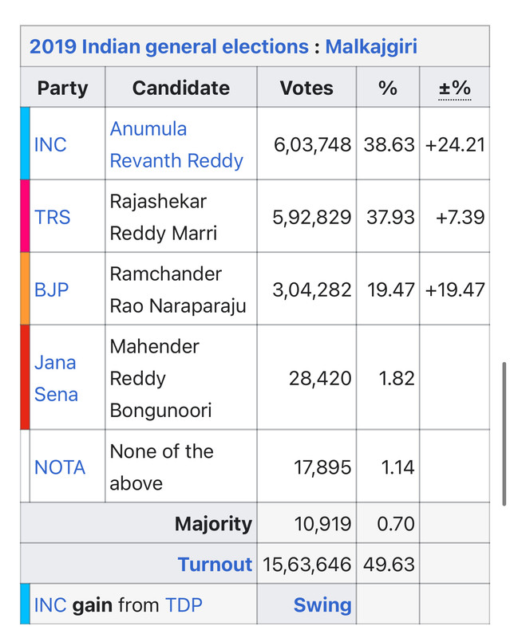Click the red Jana Sena color bar
Screen dimensions: 510x638
pos(25,378)
